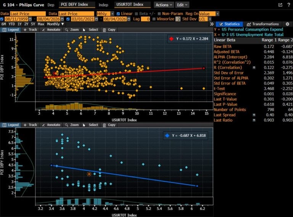The height and width of the screenshot is (217, 293).
Task: Click the chart icon beside R (Correlation)
Action: pyautogui.click(x=254, y=68)
